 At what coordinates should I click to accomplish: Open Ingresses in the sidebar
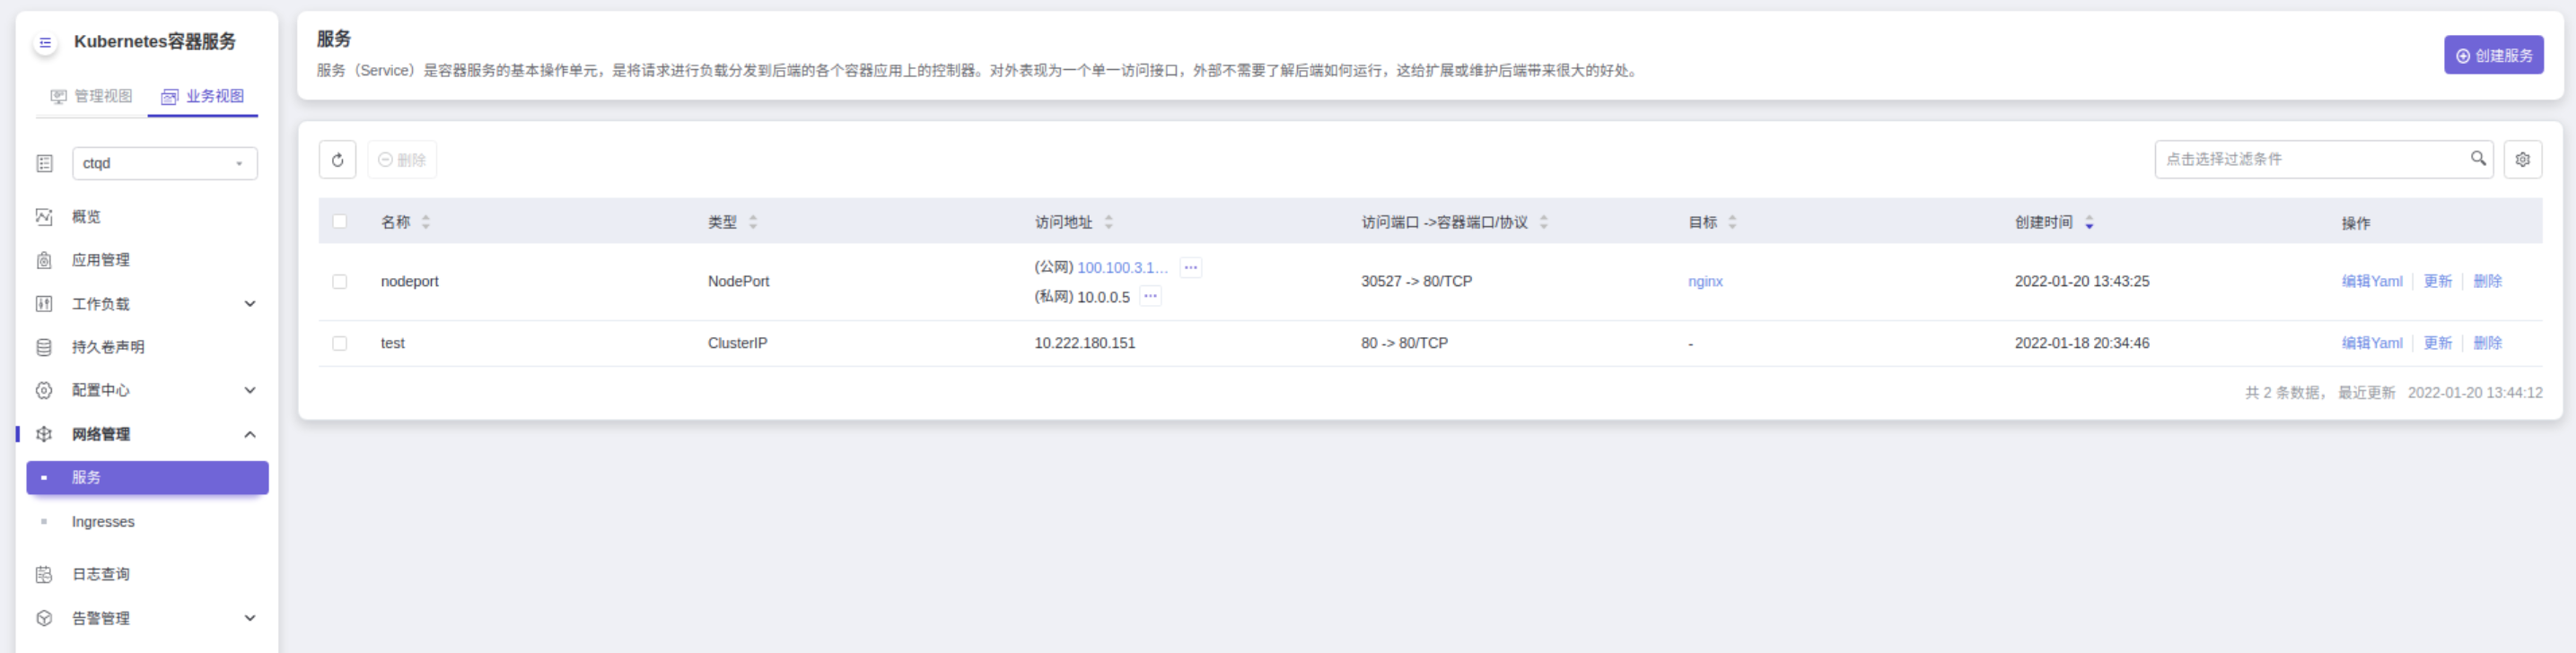[x=103, y=522]
